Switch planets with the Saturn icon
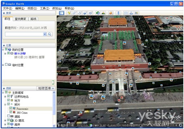This screenshot has width=184, height=129. pyautogui.click(x=111, y=13)
